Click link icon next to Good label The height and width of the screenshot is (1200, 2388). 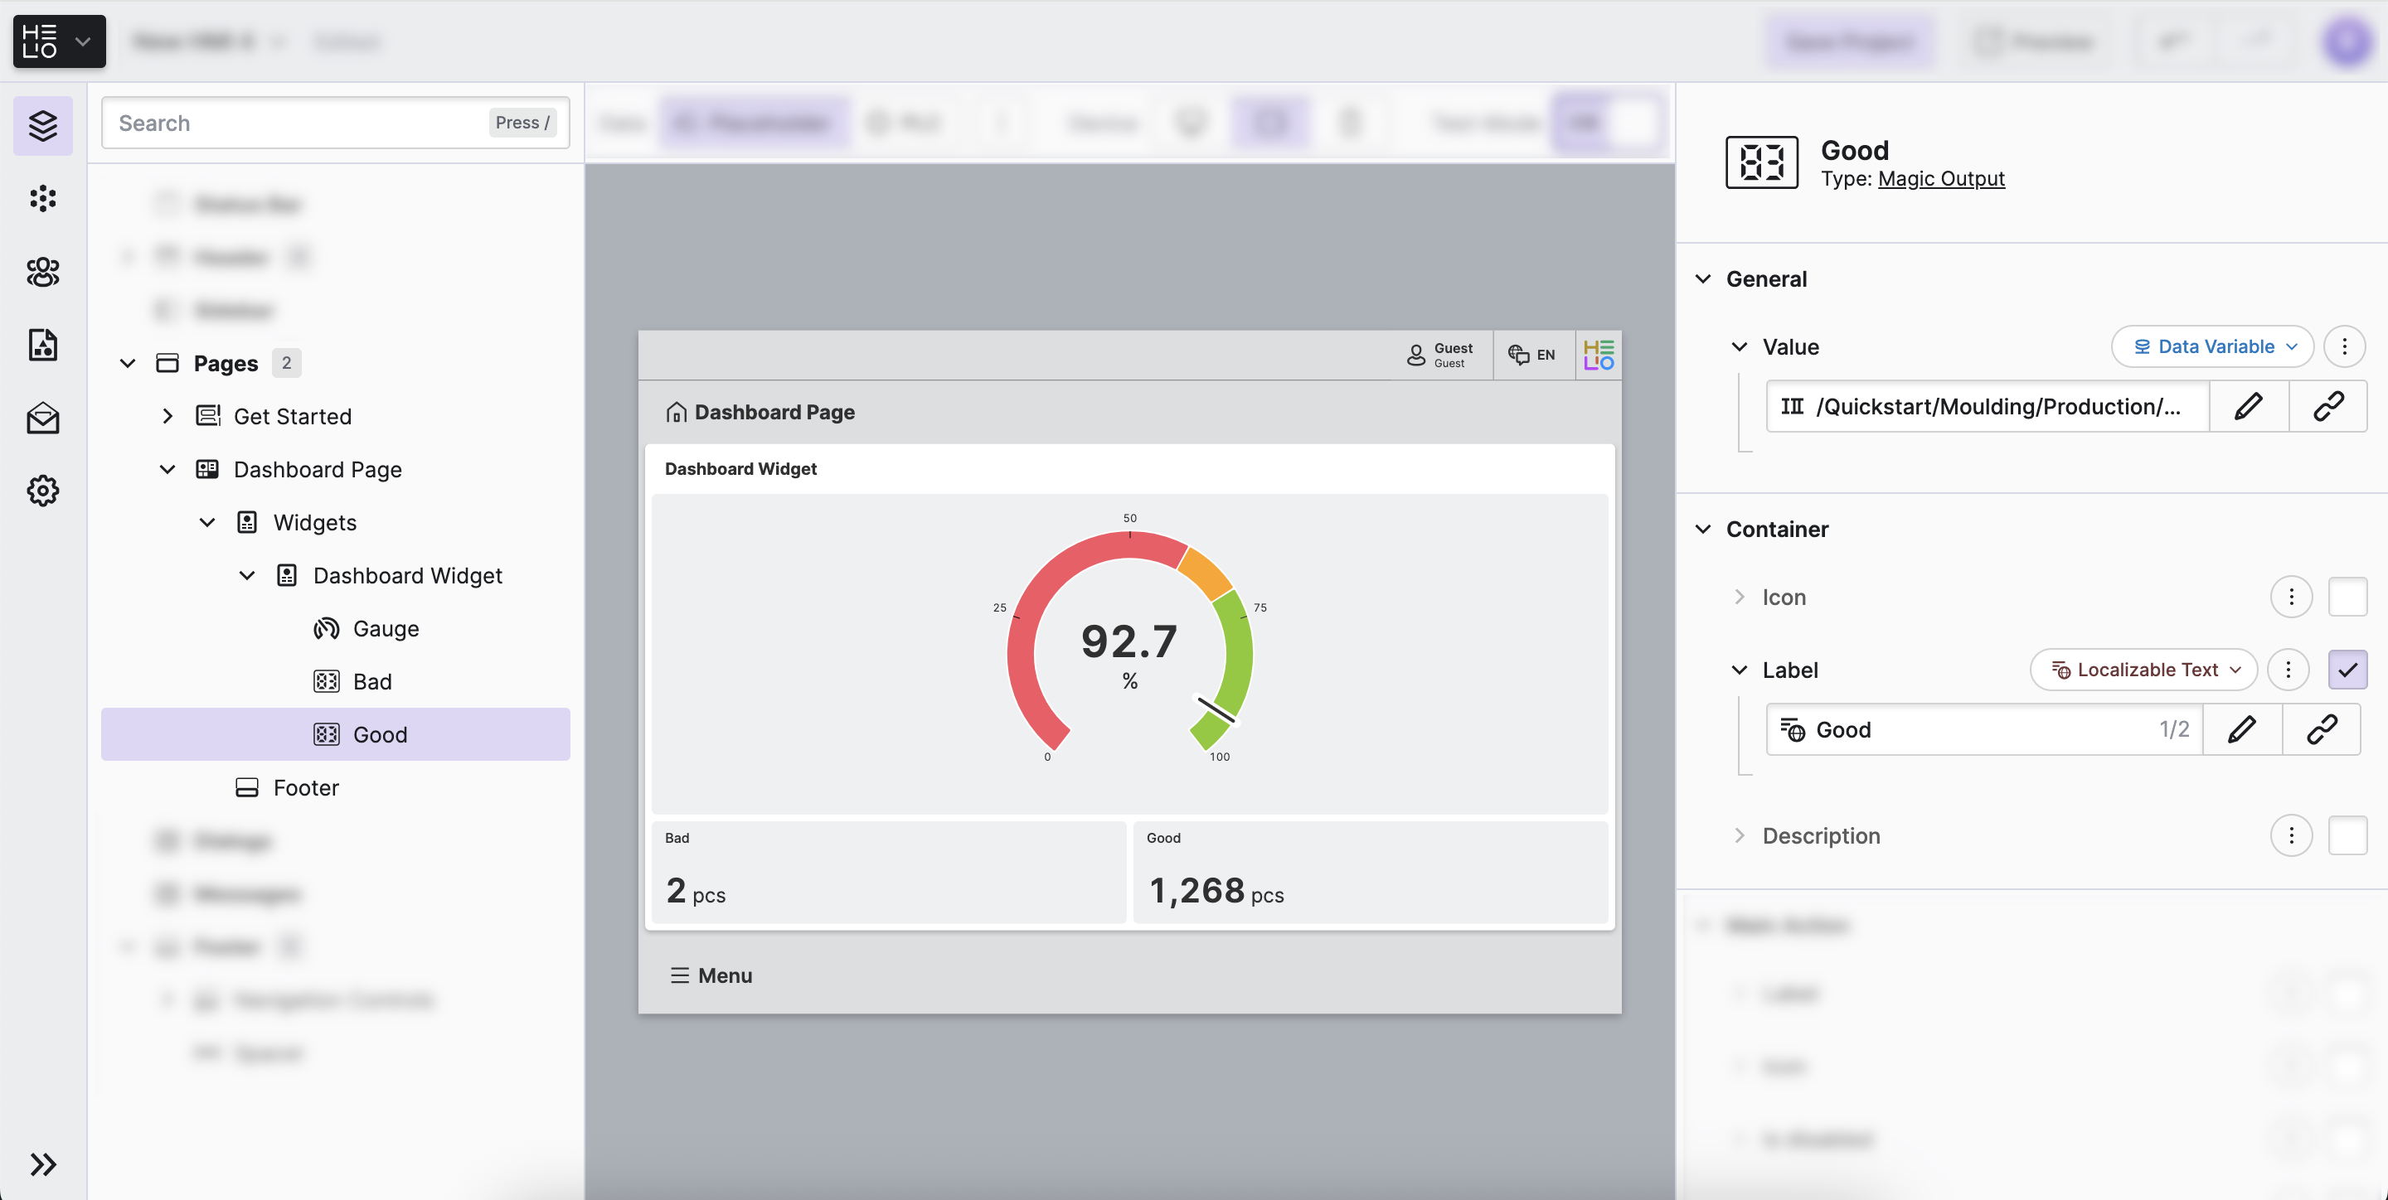coord(2322,729)
